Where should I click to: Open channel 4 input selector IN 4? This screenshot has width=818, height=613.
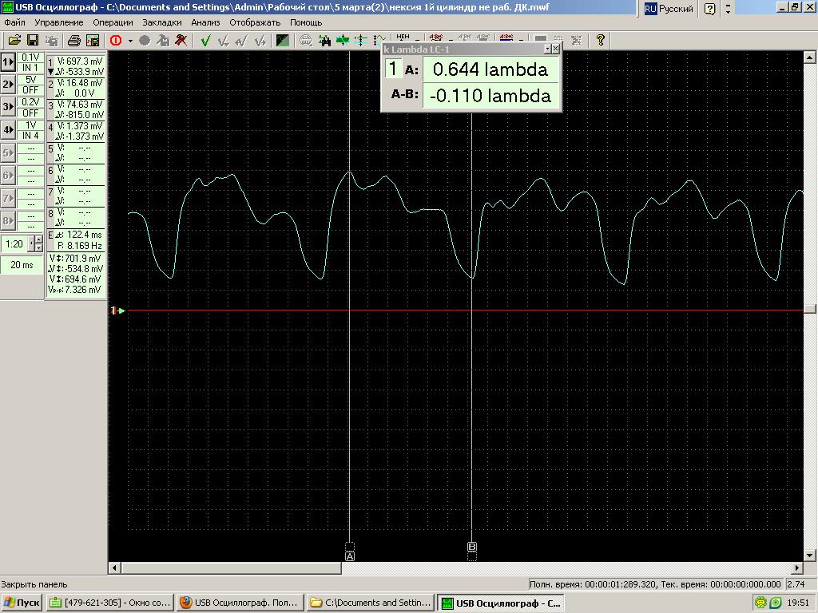click(30, 136)
